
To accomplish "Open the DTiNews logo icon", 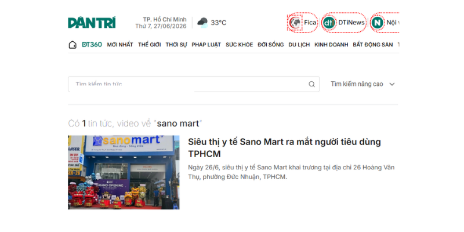I will (x=329, y=23).
